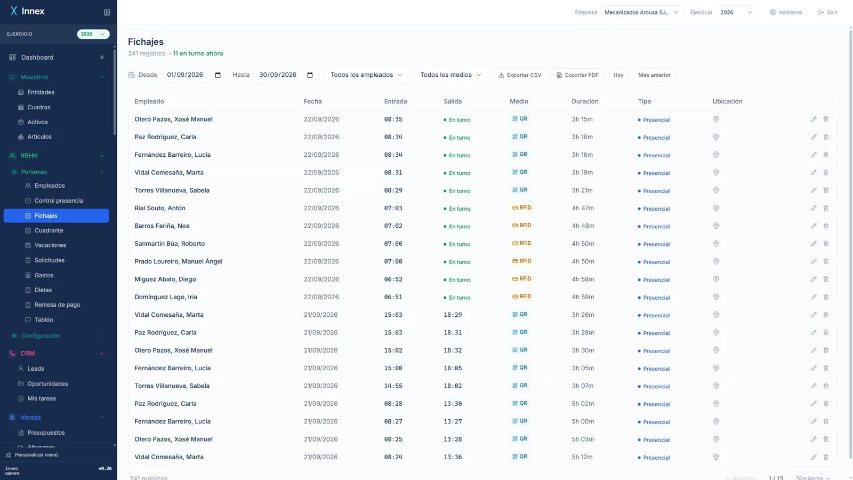
Task: Open the top bar Ejercicio 2026 dropdown
Action: click(736, 12)
